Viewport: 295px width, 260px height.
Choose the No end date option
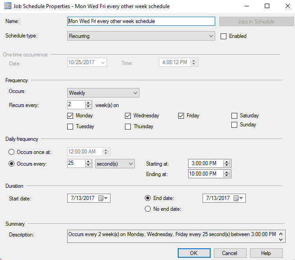coord(147,209)
